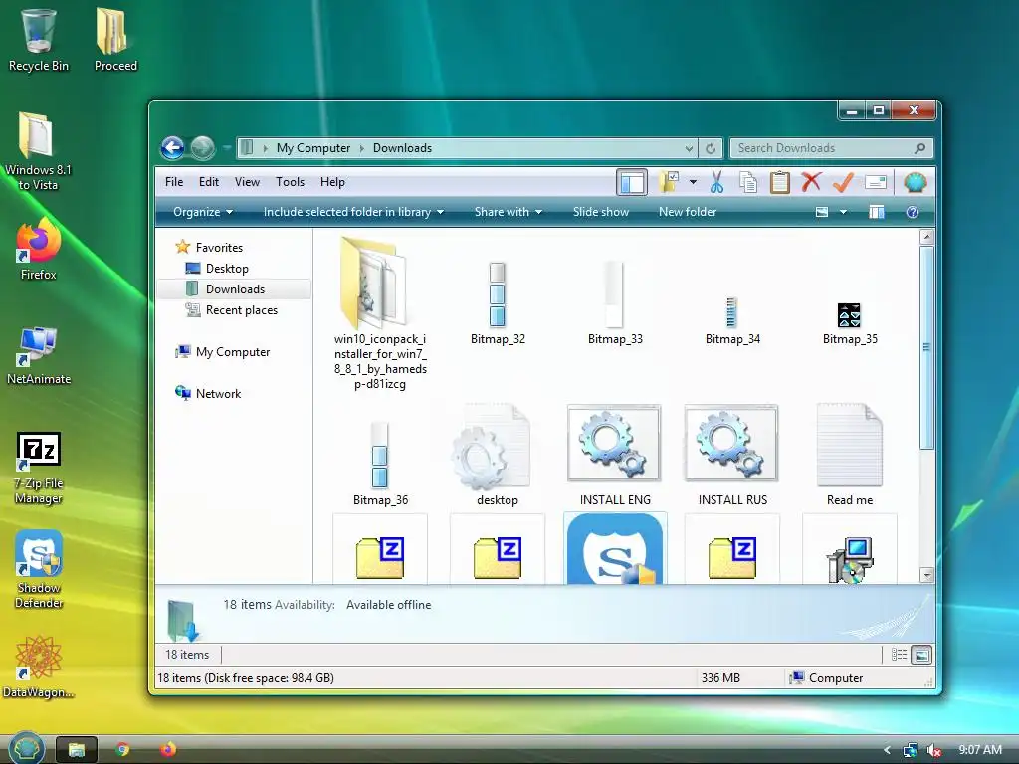This screenshot has height=764, width=1019.
Task: Click the vertical scrollbar thumb
Action: 927,347
